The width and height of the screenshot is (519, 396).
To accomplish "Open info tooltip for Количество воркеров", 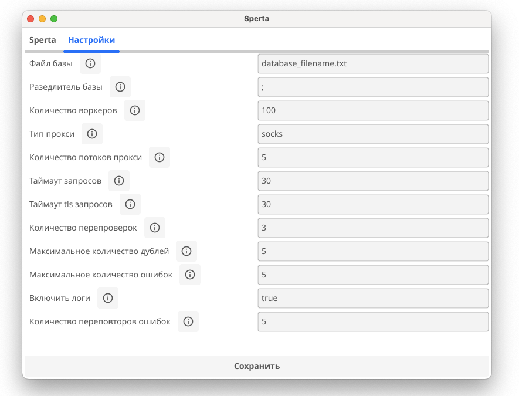I will 135,110.
